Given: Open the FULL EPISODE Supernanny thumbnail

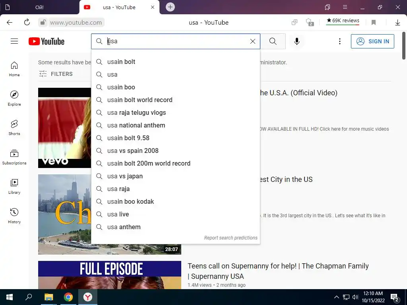Looking at the screenshot, I should [110, 275].
